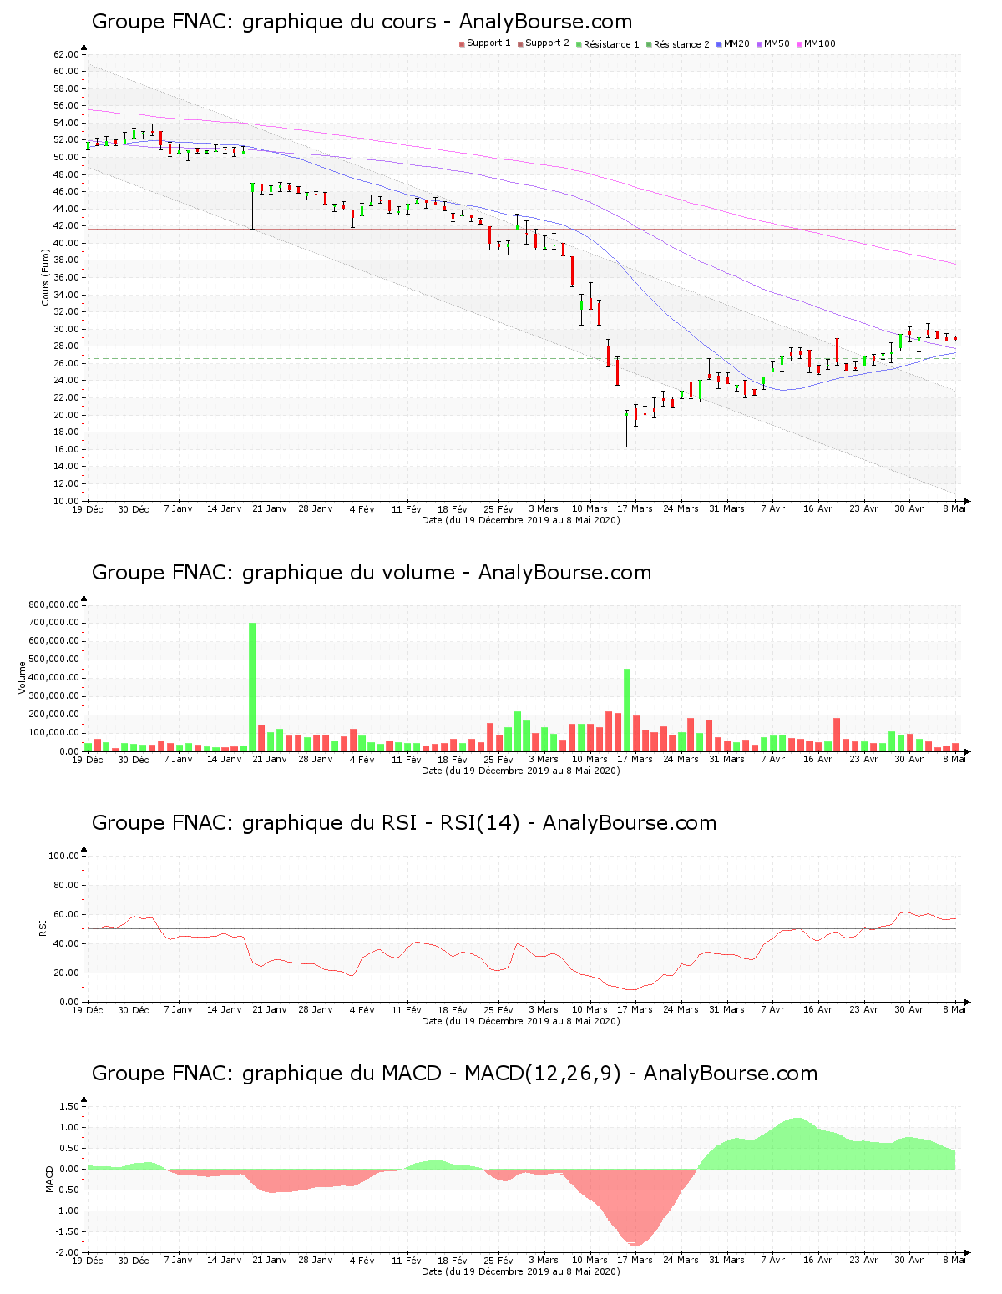Select the 'MM50' legend label
The image size is (1002, 1294).
(777, 43)
